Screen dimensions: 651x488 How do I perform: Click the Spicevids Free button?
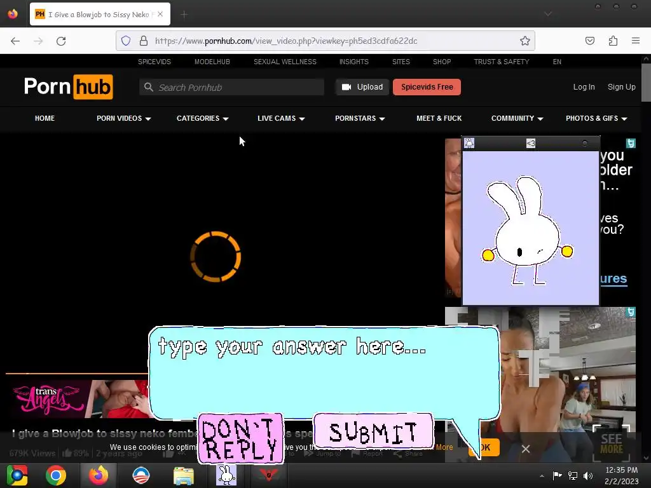click(x=427, y=87)
